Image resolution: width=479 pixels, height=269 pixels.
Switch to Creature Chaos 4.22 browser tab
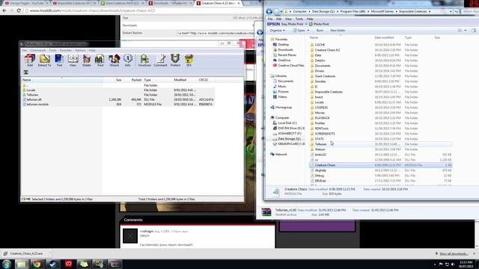(x=218, y=3)
